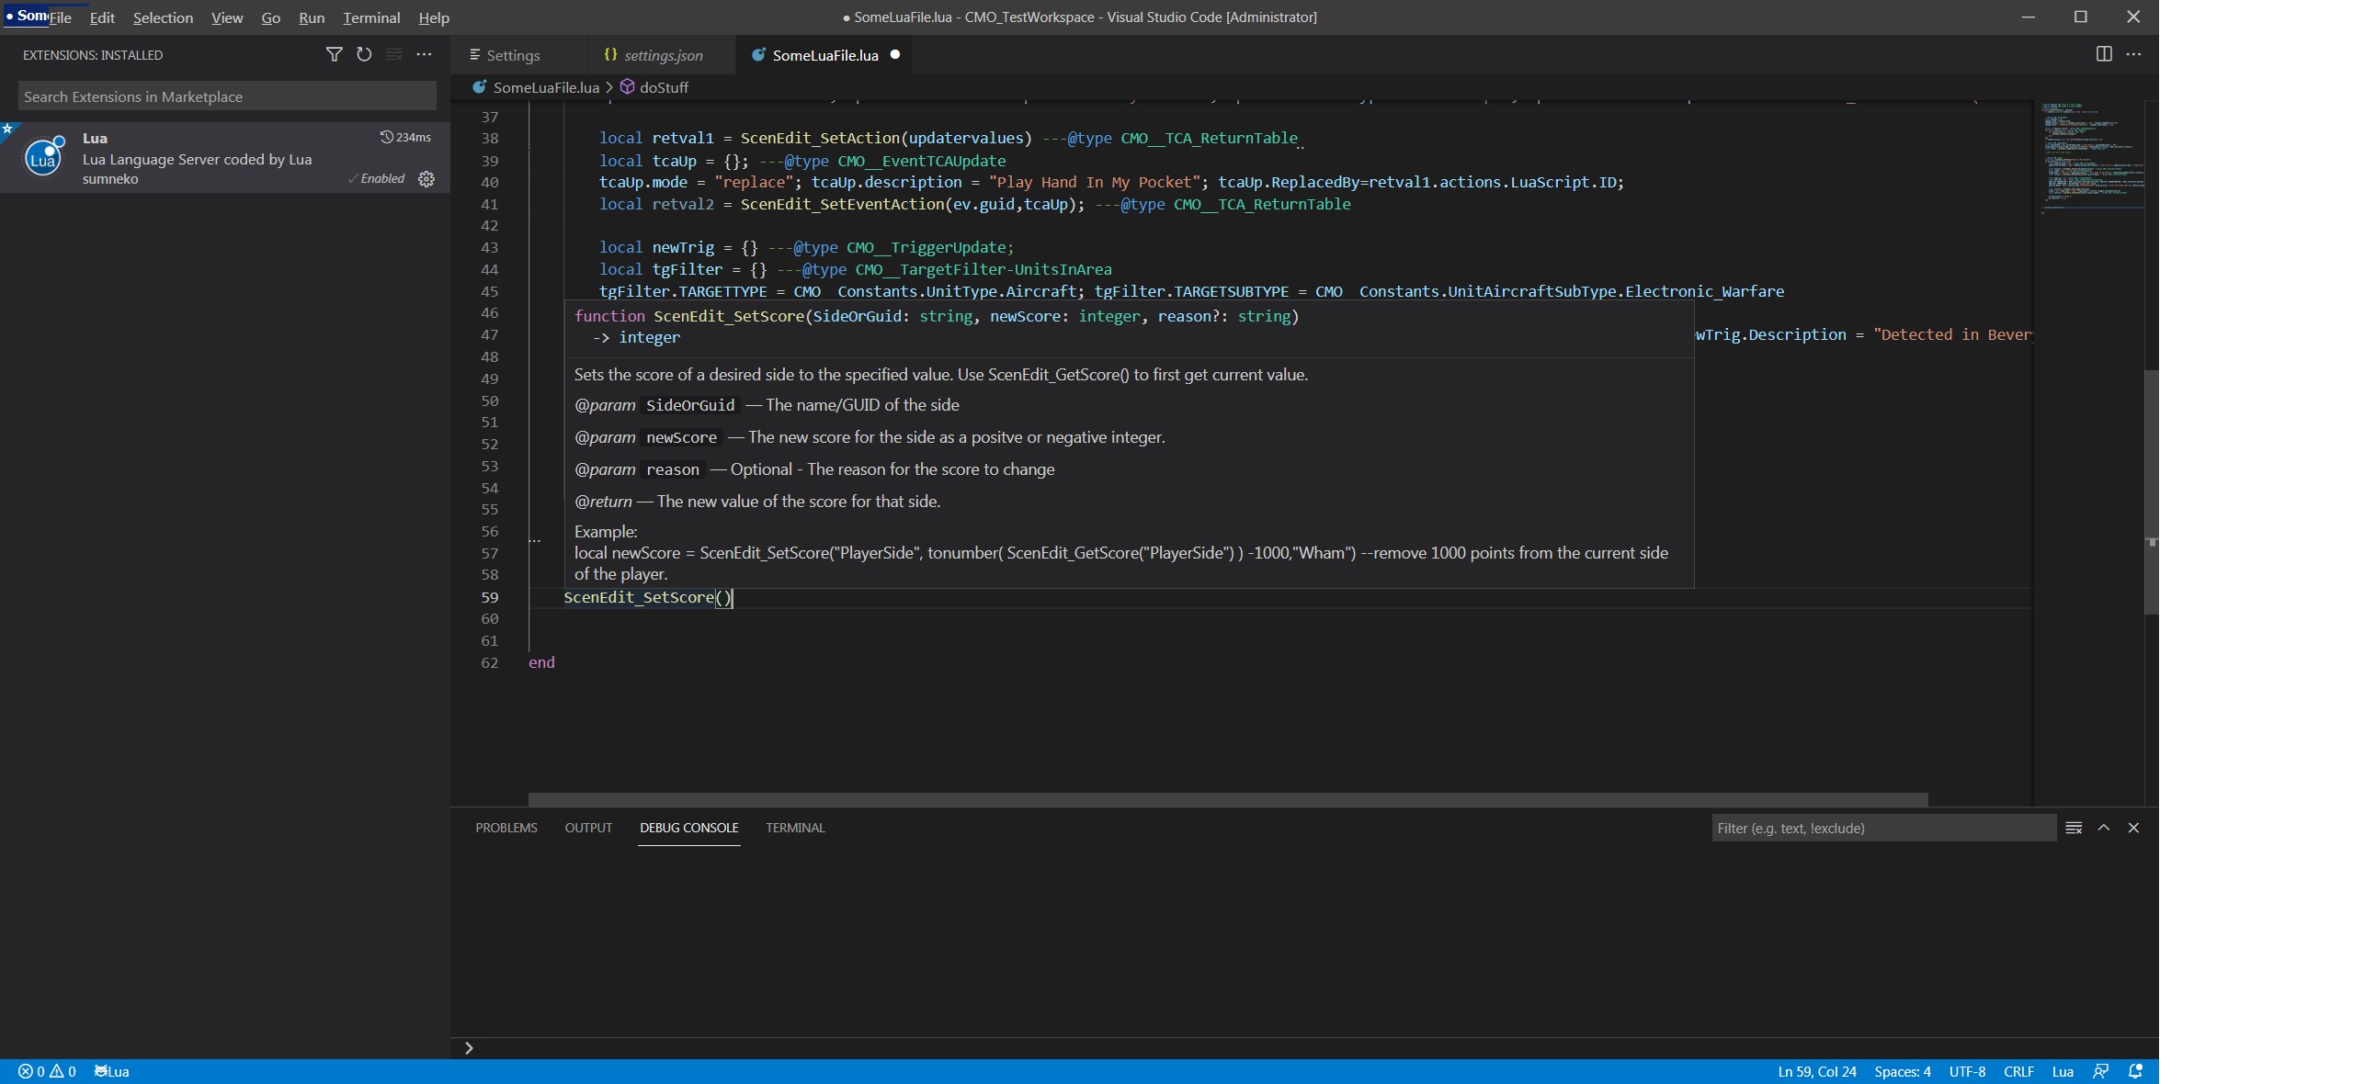This screenshot has width=2353, height=1084.
Task: Click the feedback icon in status bar
Action: pyautogui.click(x=2101, y=1071)
